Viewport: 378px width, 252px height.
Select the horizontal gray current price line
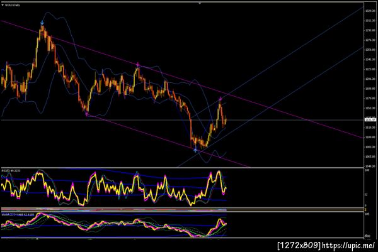point(182,120)
